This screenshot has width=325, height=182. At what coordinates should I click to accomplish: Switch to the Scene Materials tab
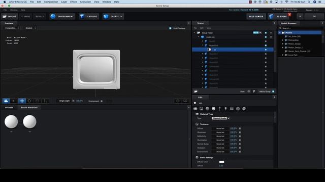[x=29, y=108]
